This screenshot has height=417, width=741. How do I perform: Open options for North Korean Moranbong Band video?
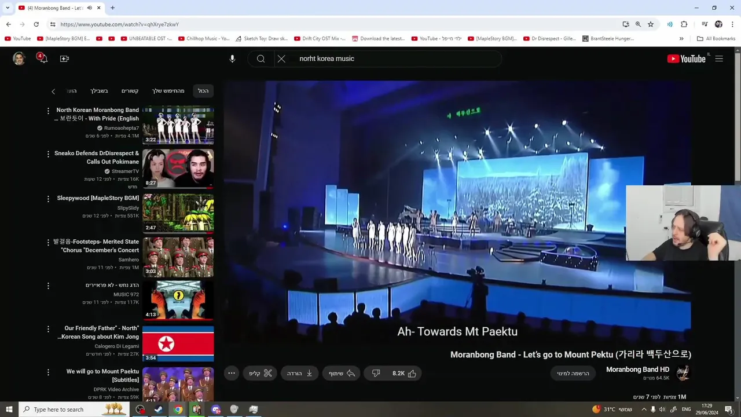point(48,110)
